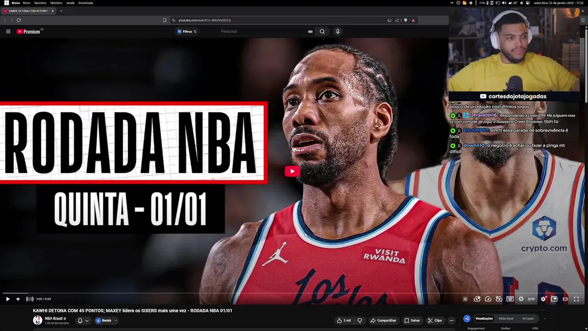The height and width of the screenshot is (331, 588).
Task: Click the address bar URL
Action: pos(204,20)
